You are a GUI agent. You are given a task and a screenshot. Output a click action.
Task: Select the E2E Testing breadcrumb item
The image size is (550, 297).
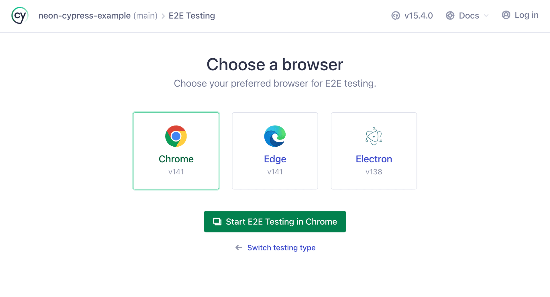(192, 16)
